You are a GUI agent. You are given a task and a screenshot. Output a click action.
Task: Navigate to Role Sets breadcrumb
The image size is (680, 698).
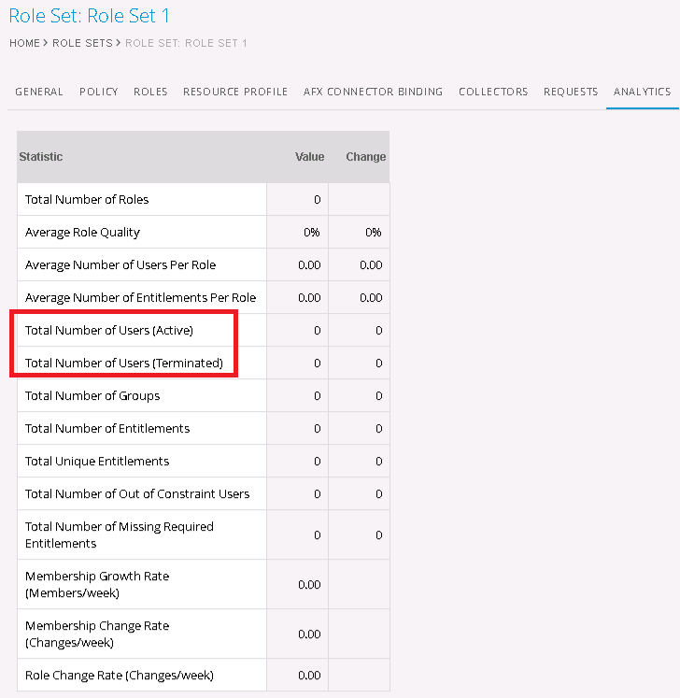pos(82,43)
